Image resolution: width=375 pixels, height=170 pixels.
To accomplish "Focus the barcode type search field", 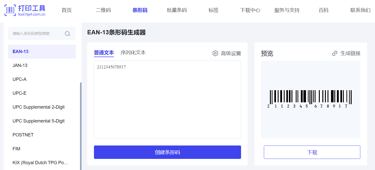I will pyautogui.click(x=42, y=34).
